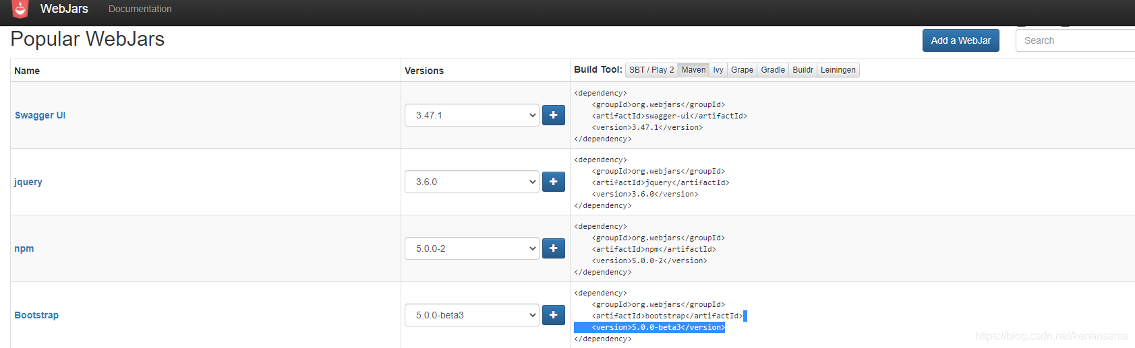Expand the Bootstrap 5.0.0-beta3 version dropdown
The width and height of the screenshot is (1135, 348).
[x=472, y=315]
